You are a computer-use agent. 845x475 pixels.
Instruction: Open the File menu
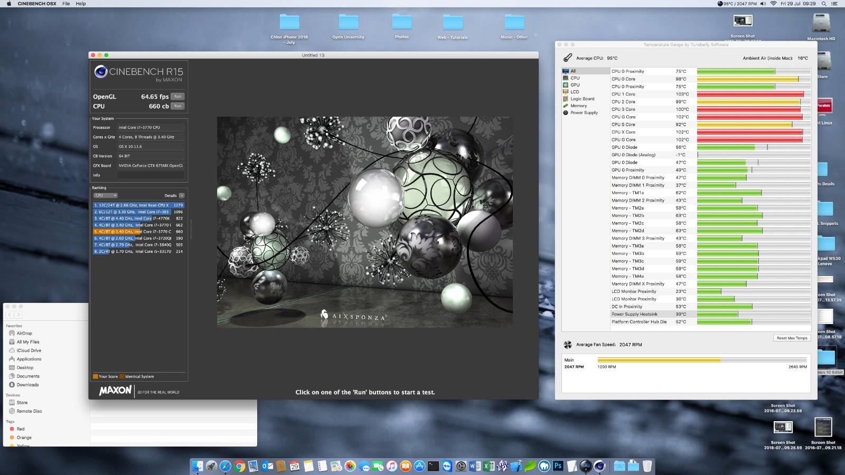66,4
